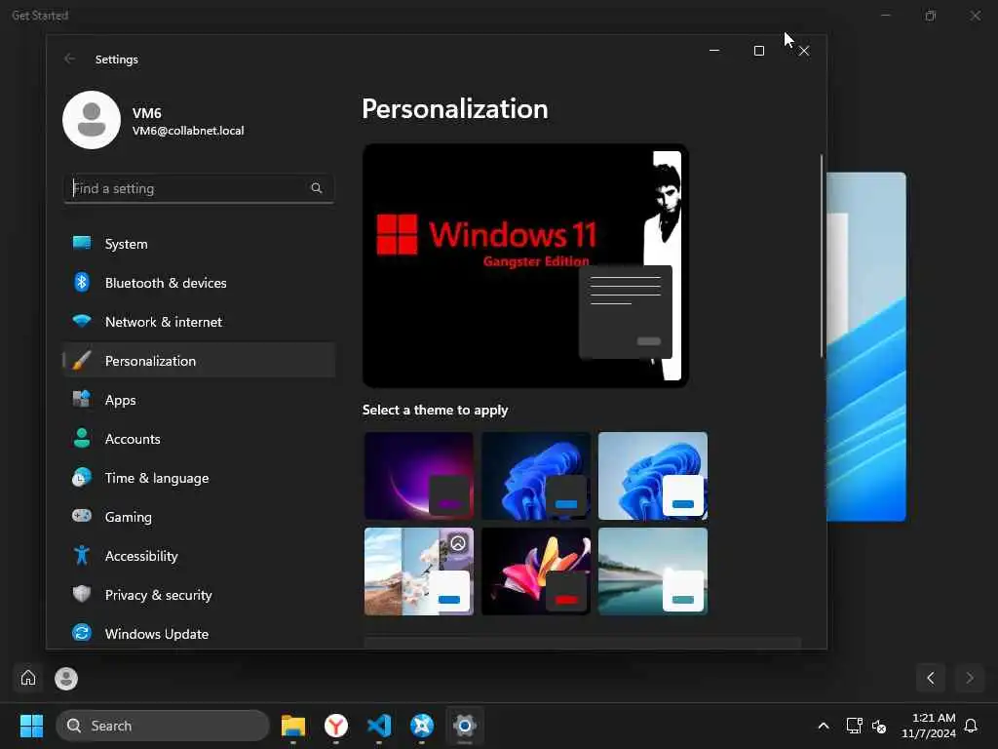Image resolution: width=998 pixels, height=749 pixels.
Task: Launch Yandex browser from taskbar
Action: point(336,726)
